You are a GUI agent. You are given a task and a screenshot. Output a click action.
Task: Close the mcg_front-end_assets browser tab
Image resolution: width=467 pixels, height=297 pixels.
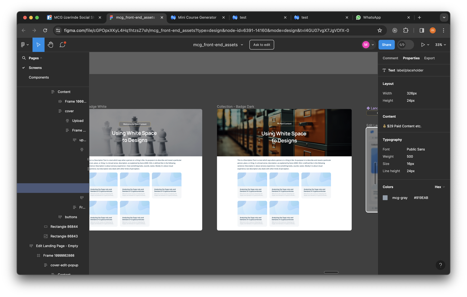[162, 17]
